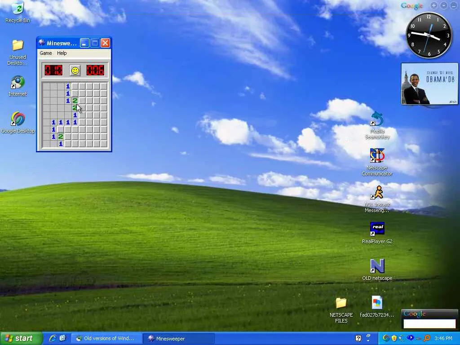Click the Minesweeper timer showing 006
Viewport: 460px width, 345px height.
pyautogui.click(x=95, y=71)
